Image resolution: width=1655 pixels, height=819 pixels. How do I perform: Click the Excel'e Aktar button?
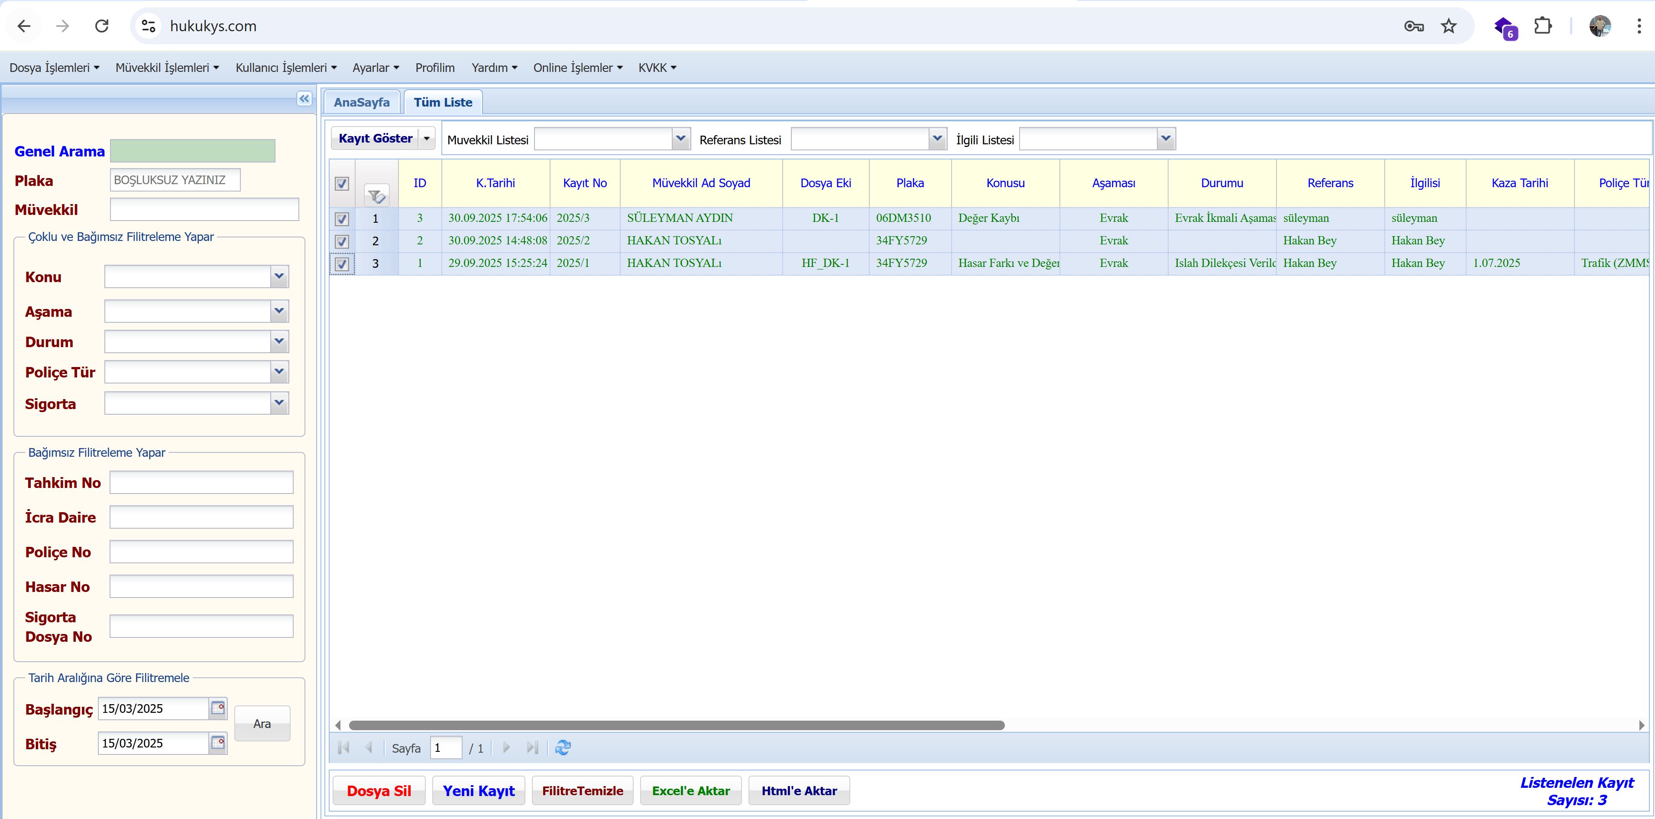pos(691,791)
